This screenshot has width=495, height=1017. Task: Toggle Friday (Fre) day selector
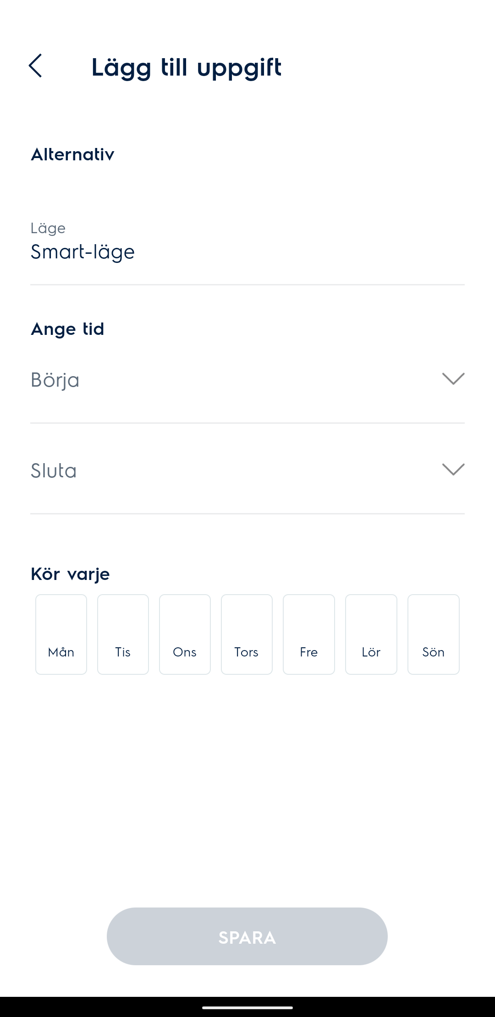point(309,634)
